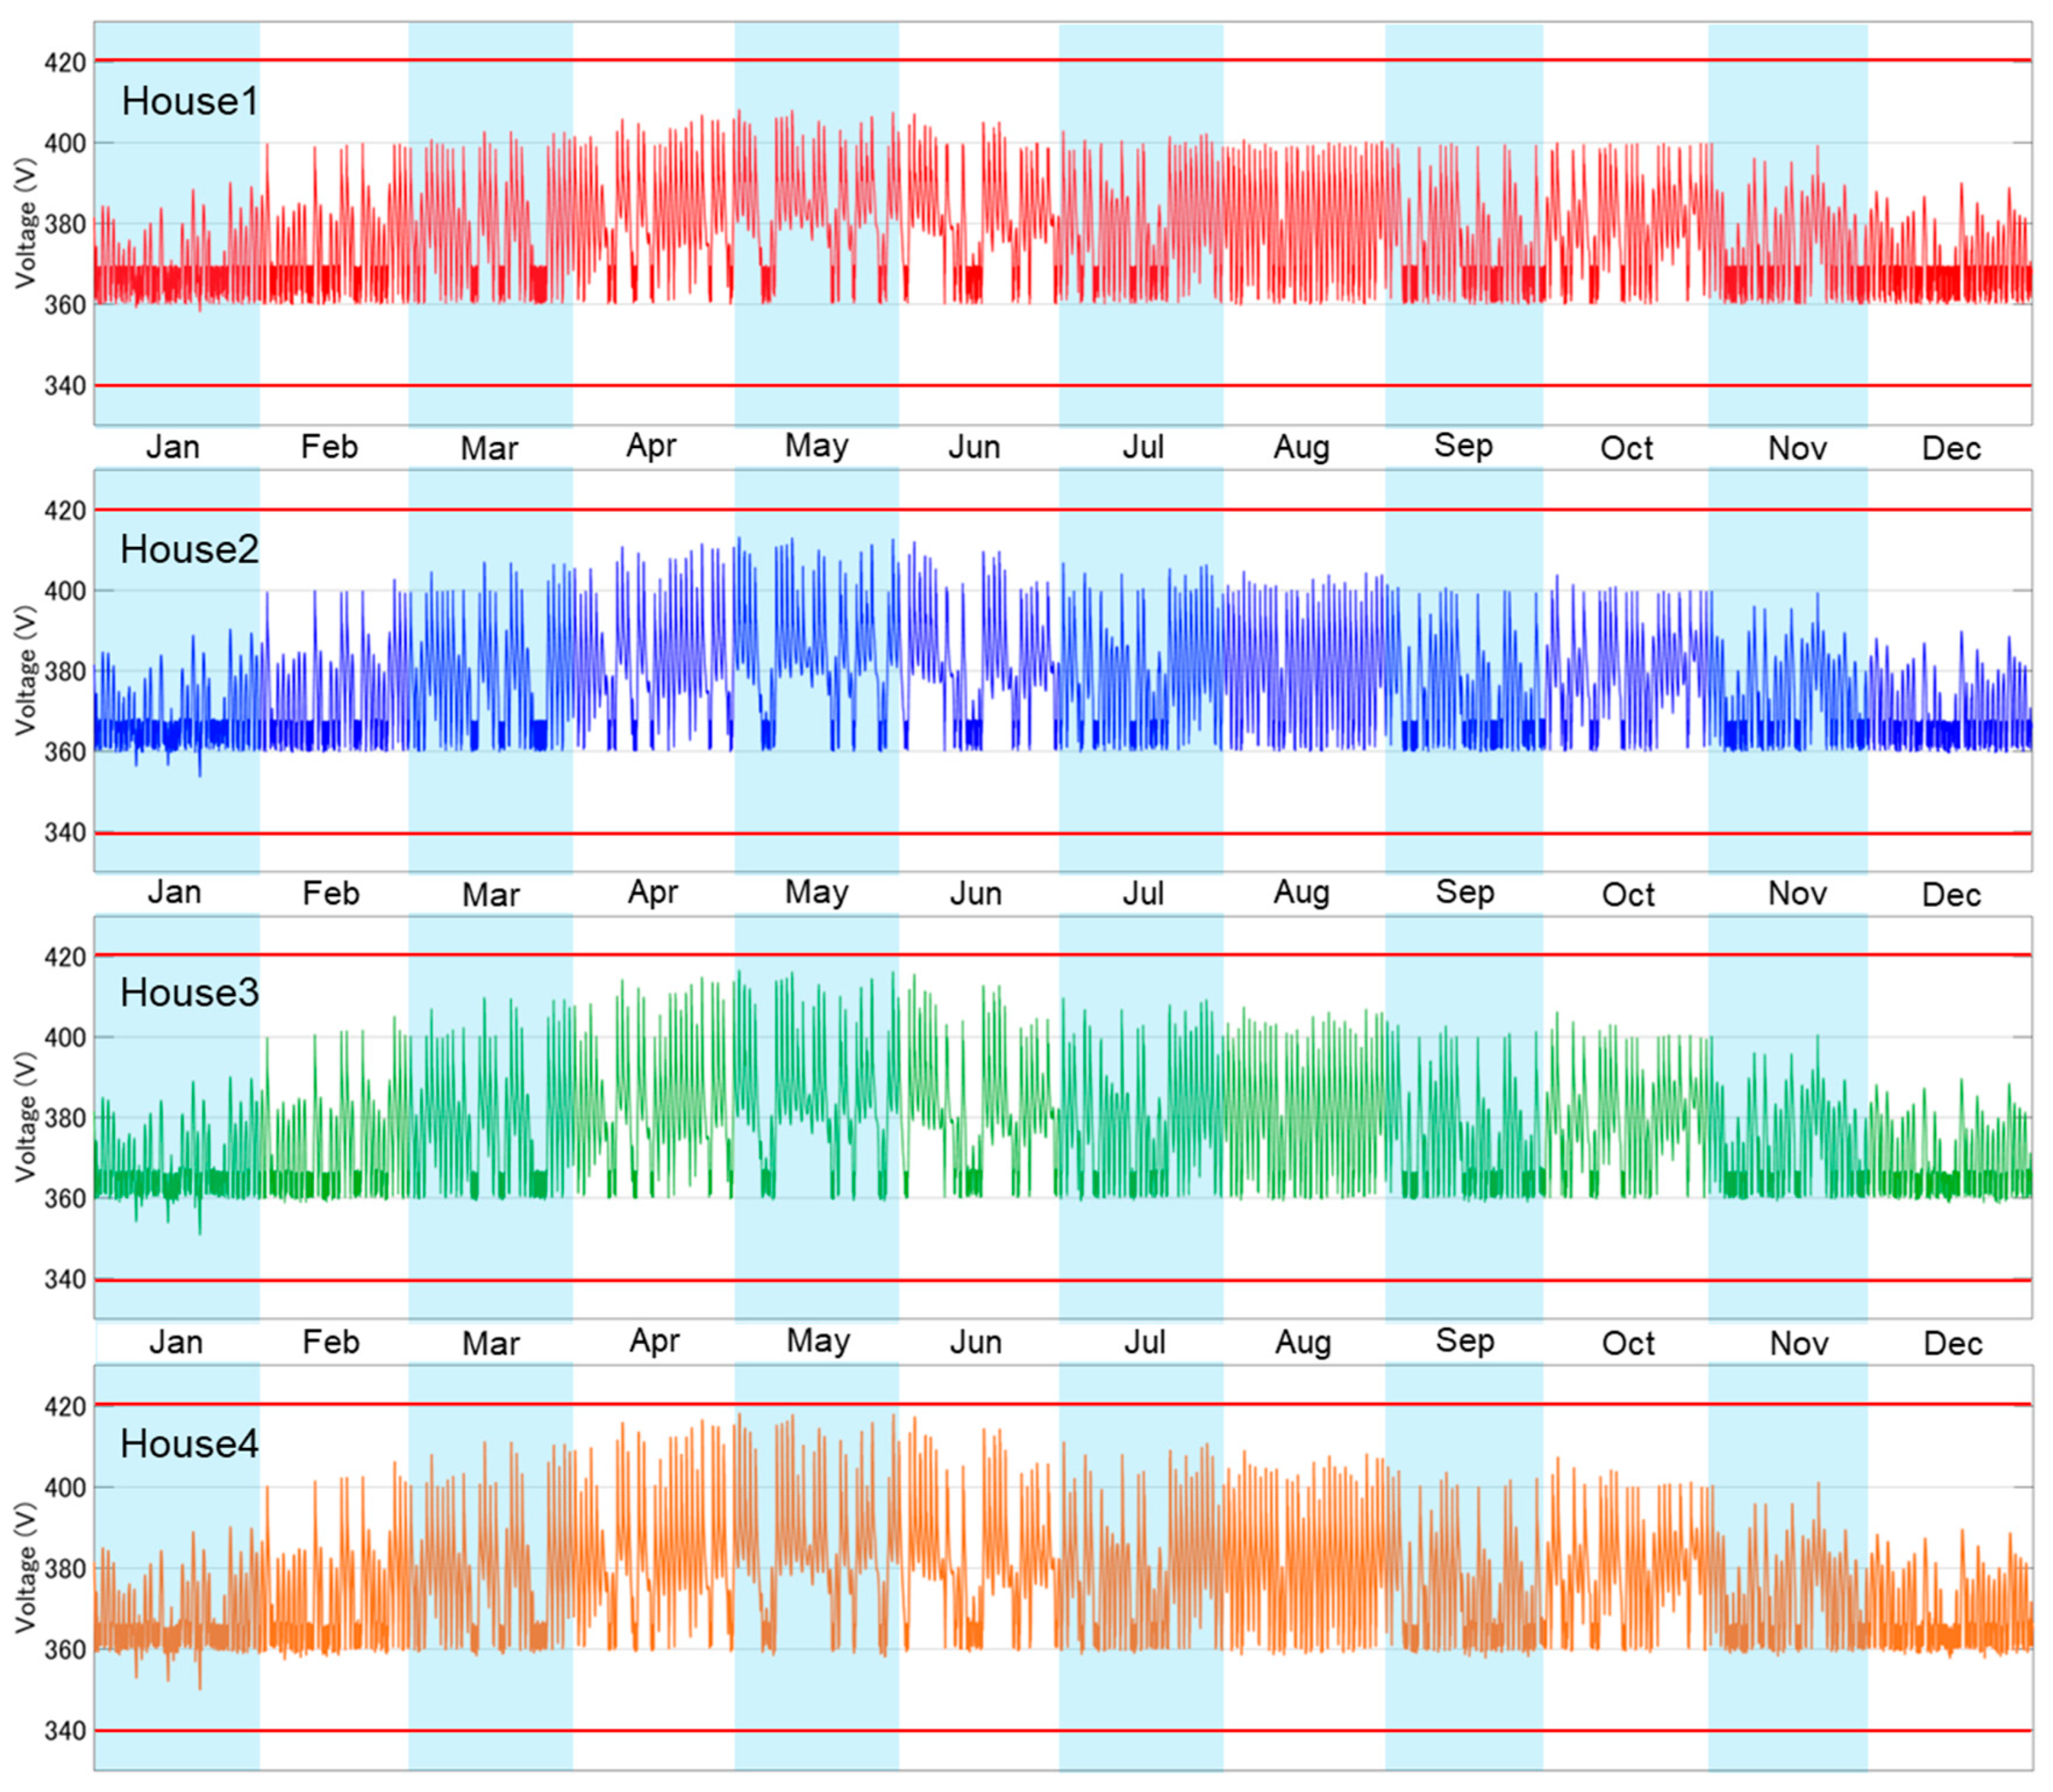Viewport: 2053px width, 1792px height.
Task: Click the Voltage (V) axis title of House1
Action: (26, 224)
